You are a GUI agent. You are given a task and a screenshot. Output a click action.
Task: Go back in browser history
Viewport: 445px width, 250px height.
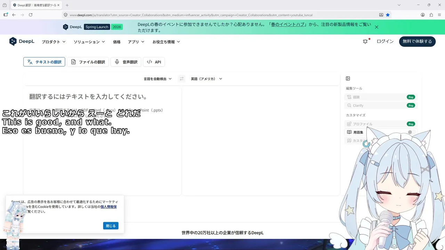(14, 15)
